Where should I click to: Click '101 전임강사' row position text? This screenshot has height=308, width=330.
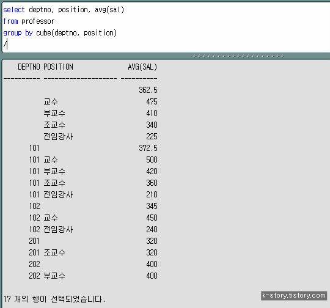click(x=58, y=194)
